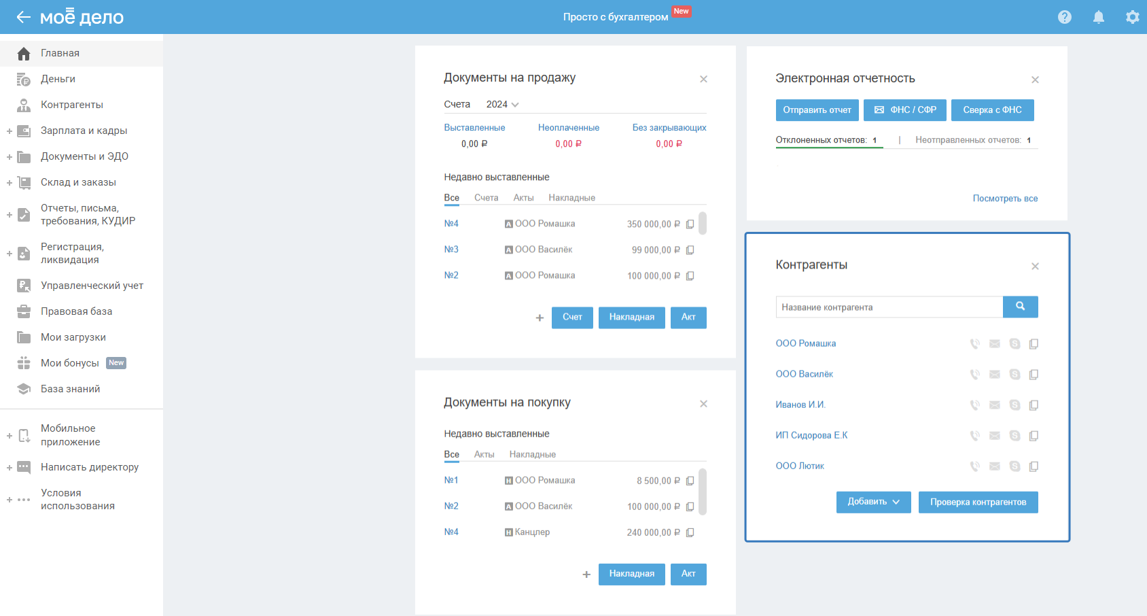Open Деньги in the sidebar
Viewport: 1147px width, 616px height.
pyautogui.click(x=82, y=79)
